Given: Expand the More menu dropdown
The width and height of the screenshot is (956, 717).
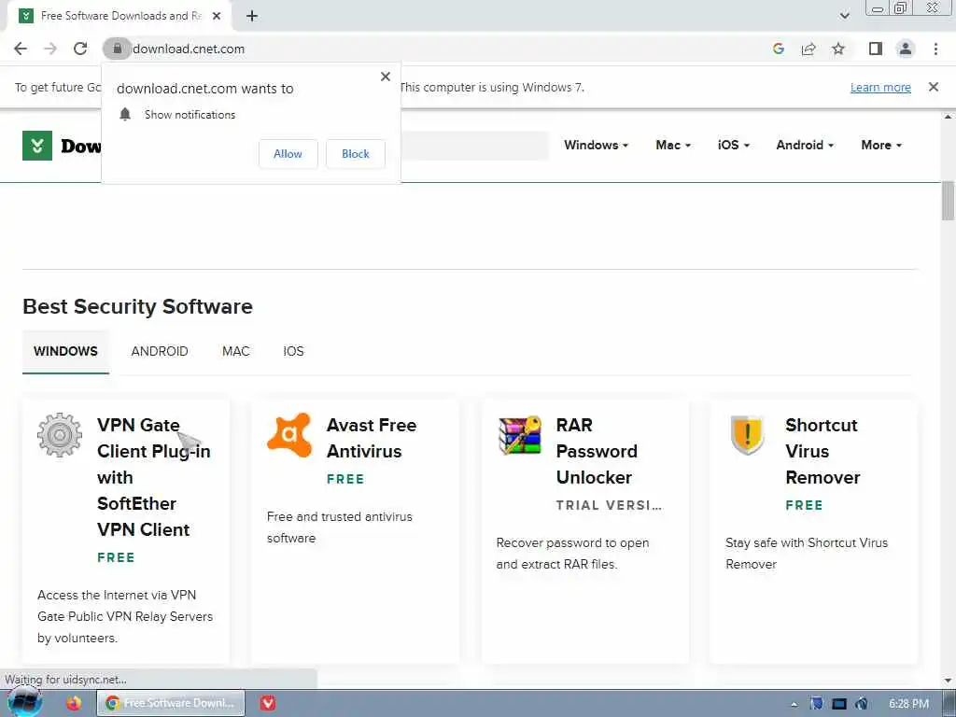Looking at the screenshot, I should click(x=881, y=145).
